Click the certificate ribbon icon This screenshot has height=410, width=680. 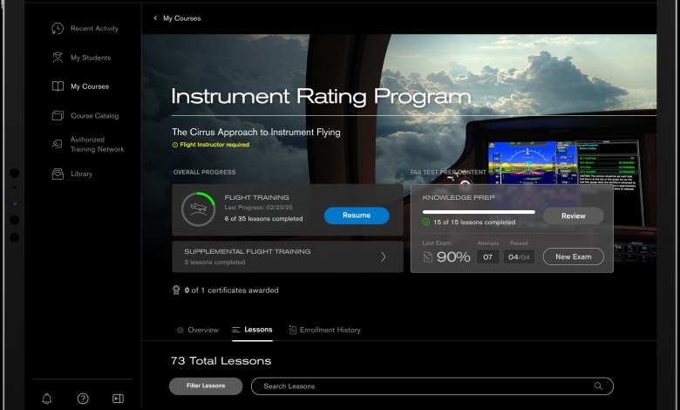click(x=176, y=290)
